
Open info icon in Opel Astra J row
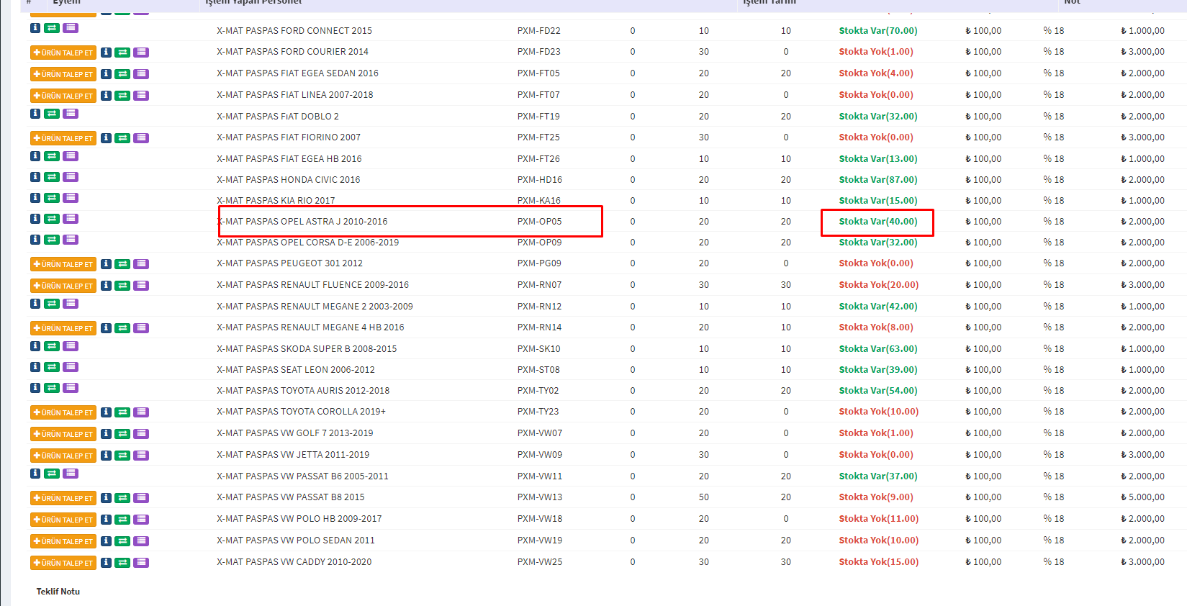point(35,219)
